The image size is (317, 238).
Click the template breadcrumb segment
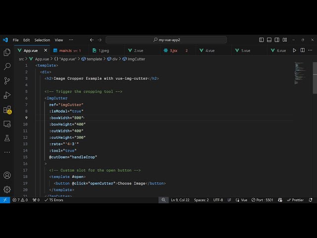tap(94, 59)
